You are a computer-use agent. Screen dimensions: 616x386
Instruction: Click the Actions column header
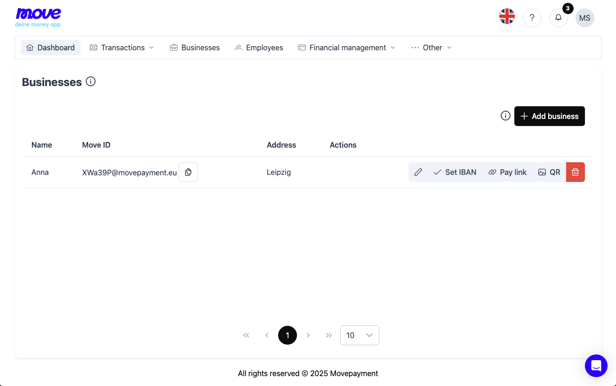point(343,145)
